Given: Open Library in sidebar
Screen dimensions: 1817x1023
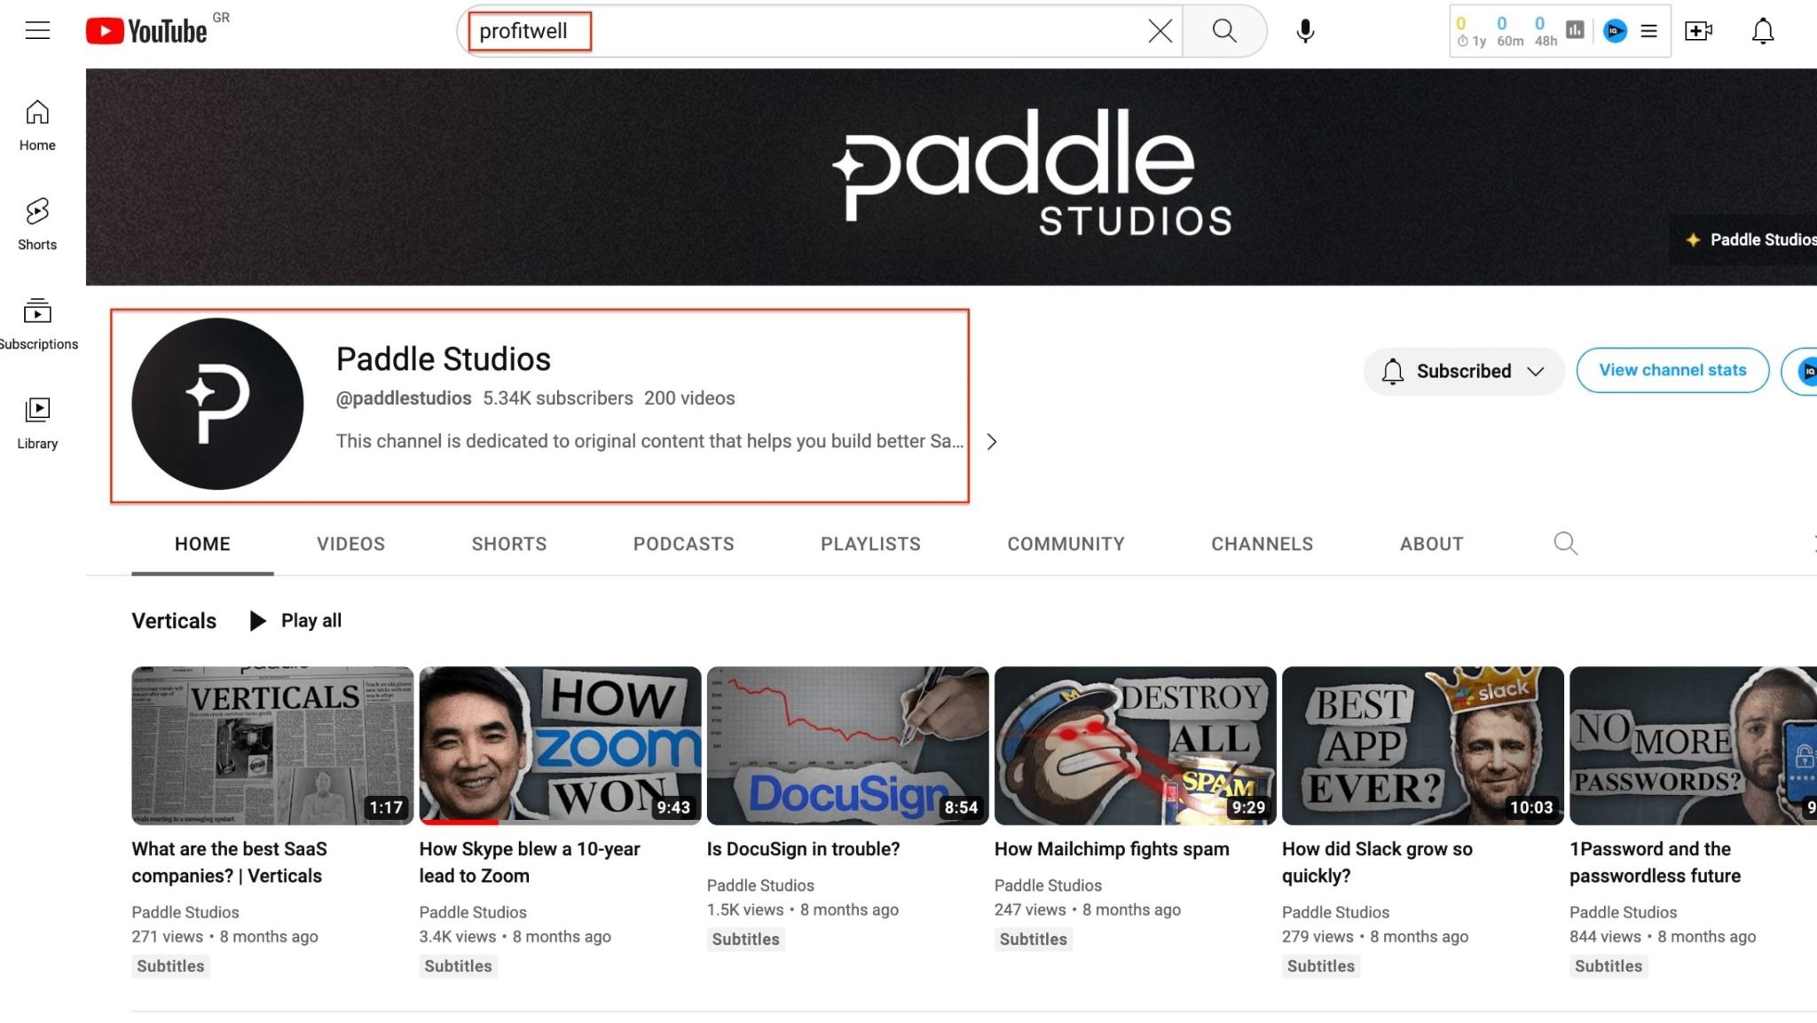Looking at the screenshot, I should (x=37, y=423).
